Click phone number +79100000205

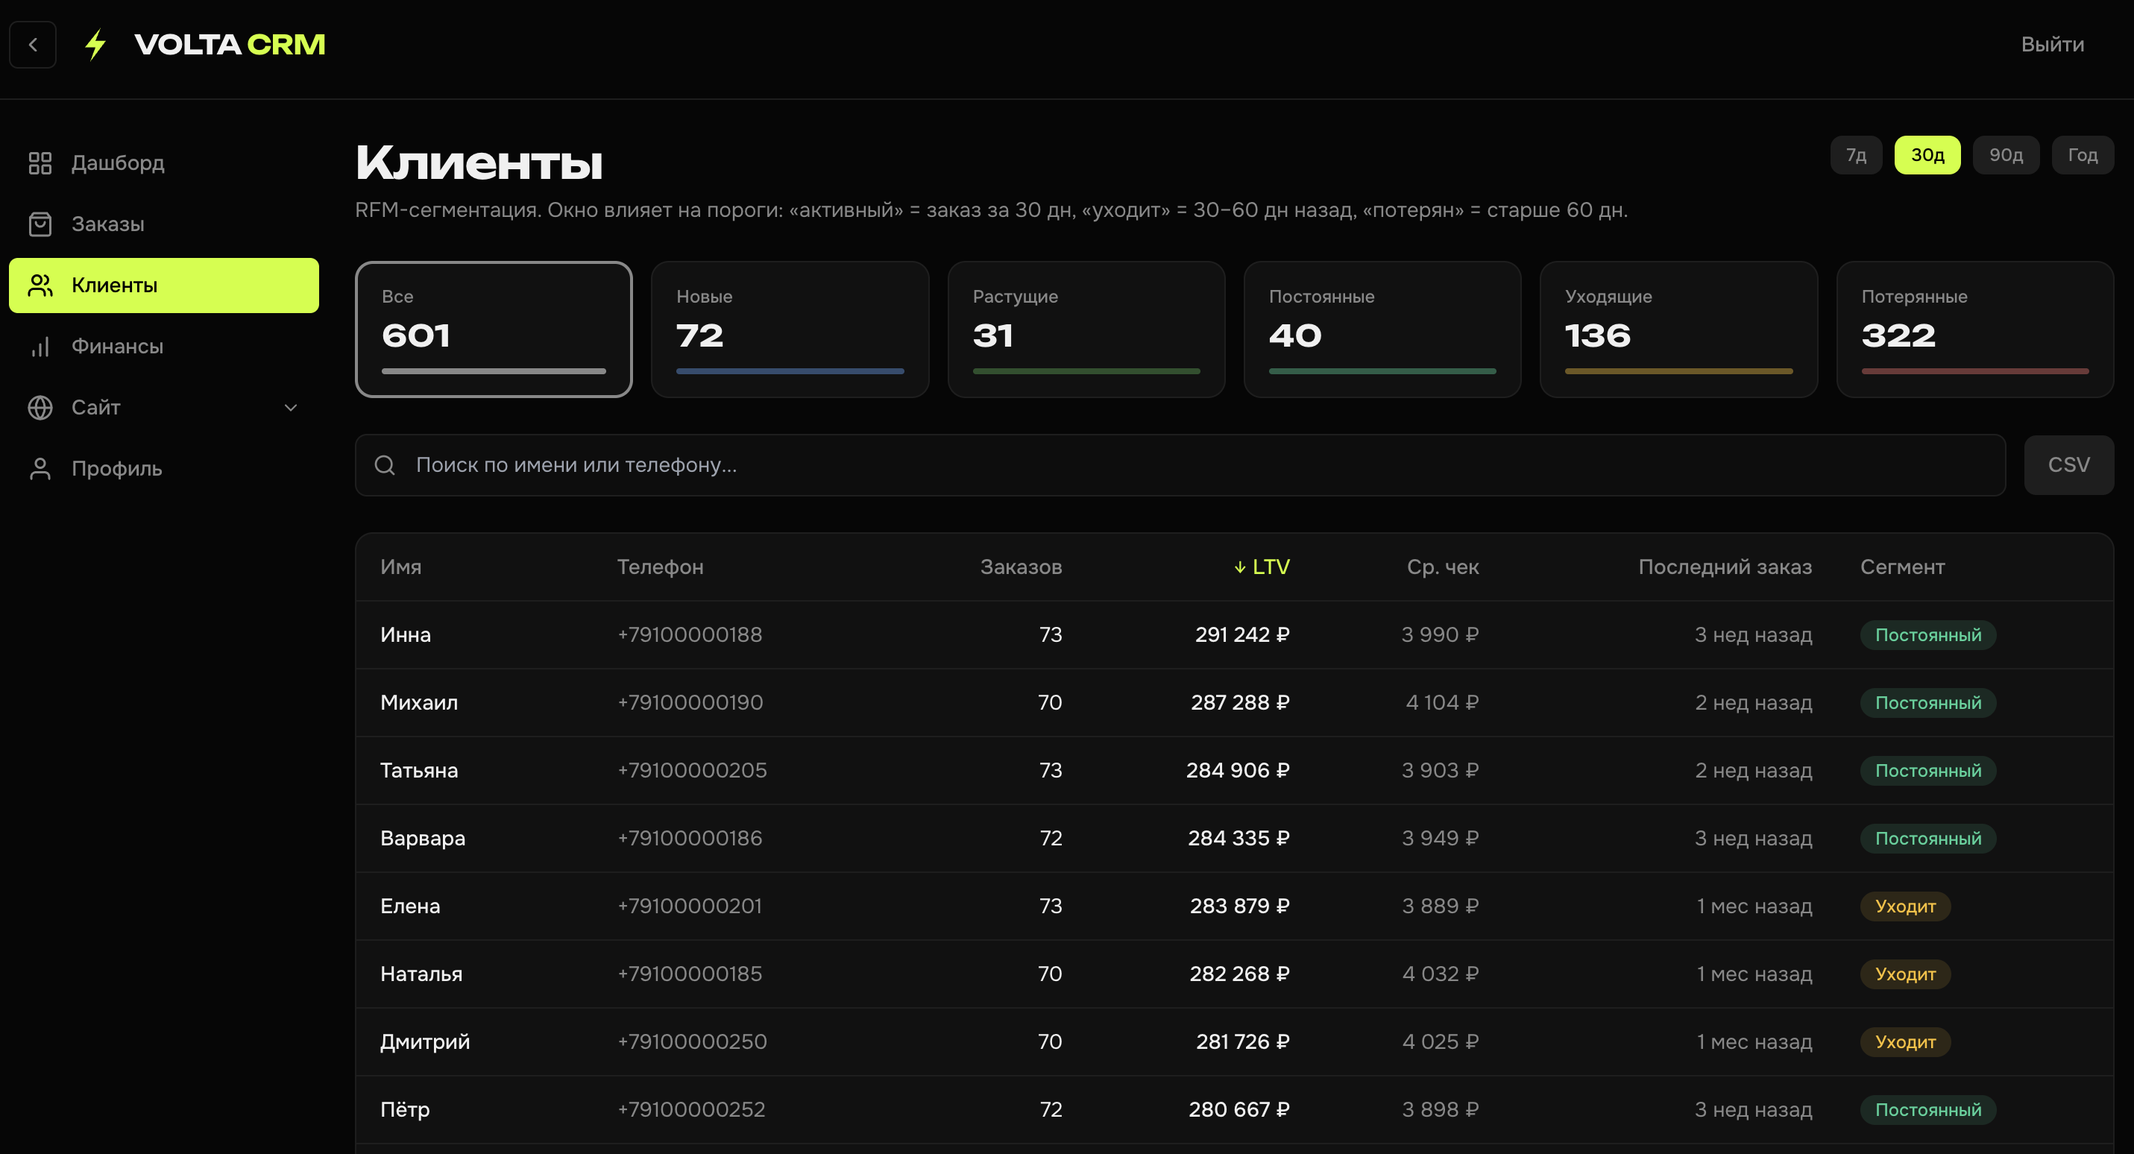[x=692, y=772]
